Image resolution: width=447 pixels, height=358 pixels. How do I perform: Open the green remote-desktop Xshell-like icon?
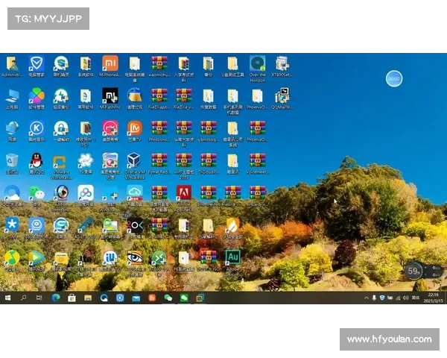[x=159, y=257]
